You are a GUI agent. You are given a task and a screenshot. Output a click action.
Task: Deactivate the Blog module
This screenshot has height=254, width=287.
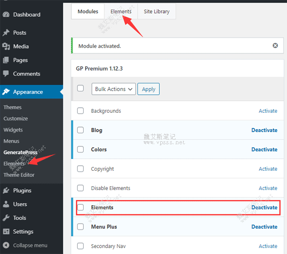[264, 130]
